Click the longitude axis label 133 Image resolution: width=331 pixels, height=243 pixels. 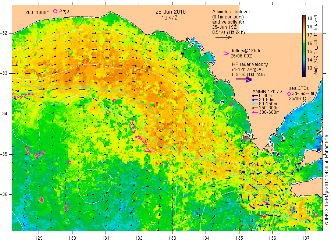pyautogui.click(x=172, y=238)
